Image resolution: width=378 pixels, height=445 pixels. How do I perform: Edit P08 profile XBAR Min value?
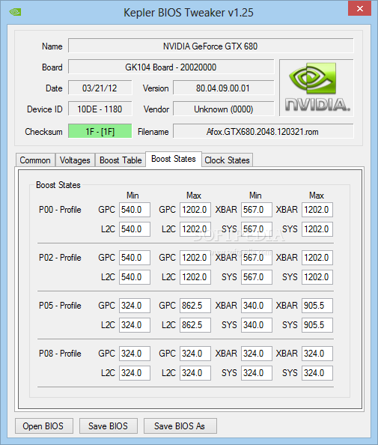point(256,354)
